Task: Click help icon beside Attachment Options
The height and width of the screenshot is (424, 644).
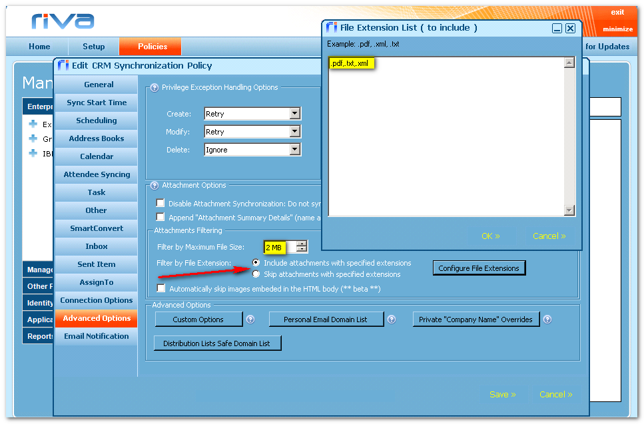Action: click(x=155, y=186)
